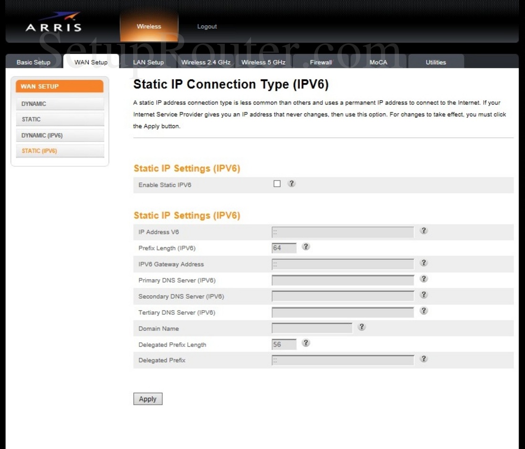Open help for Primary DNS Server (IPV6)
This screenshot has width=525, height=449.
tap(423, 278)
